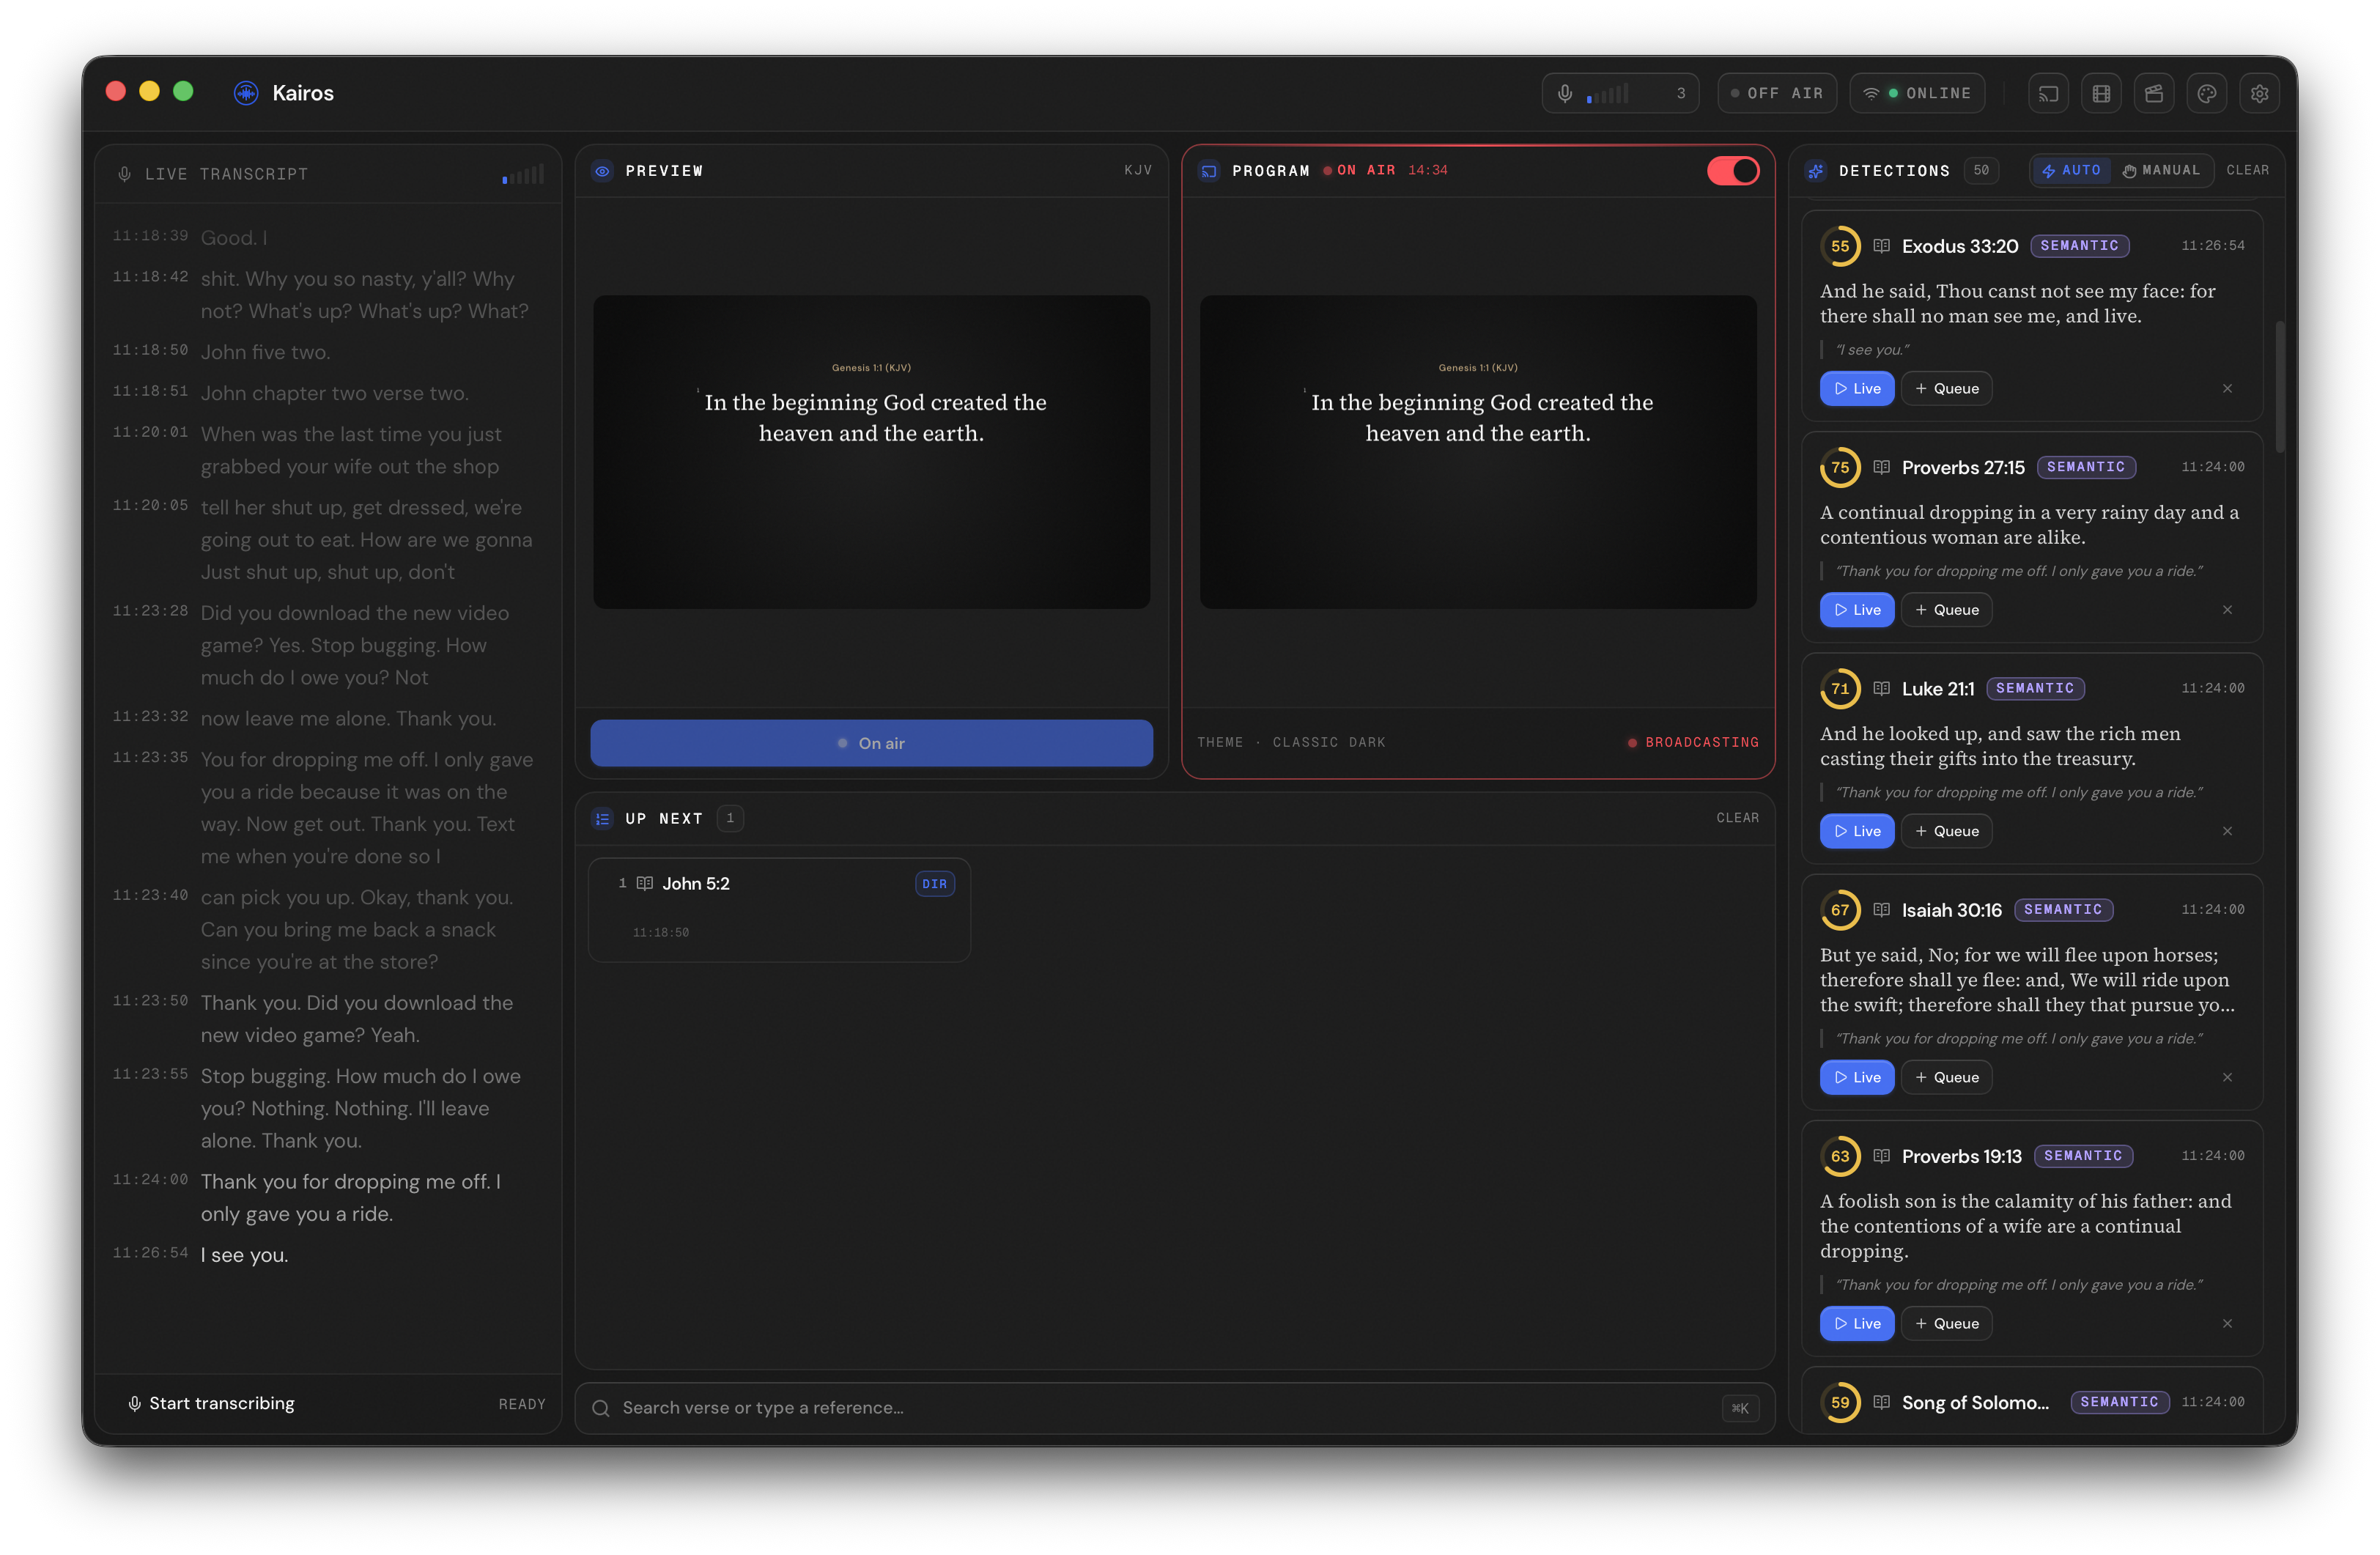The image size is (2380, 1555).
Task: Click transcript line "John chapter two verse two."
Action: (x=334, y=393)
